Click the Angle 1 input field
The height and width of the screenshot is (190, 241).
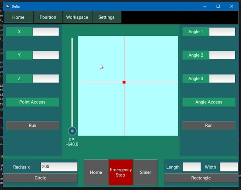pos(222,31)
